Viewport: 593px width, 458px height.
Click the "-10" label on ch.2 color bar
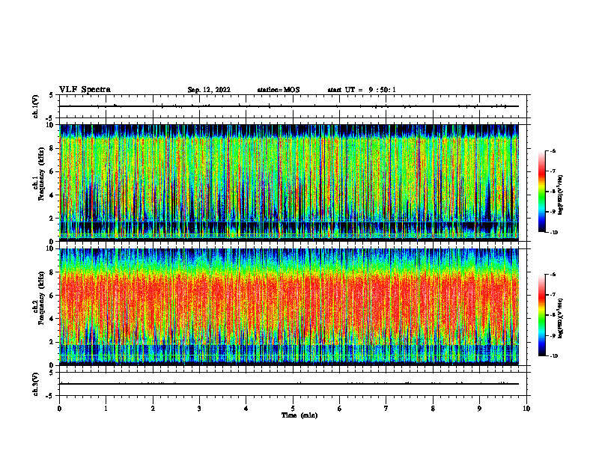point(553,356)
